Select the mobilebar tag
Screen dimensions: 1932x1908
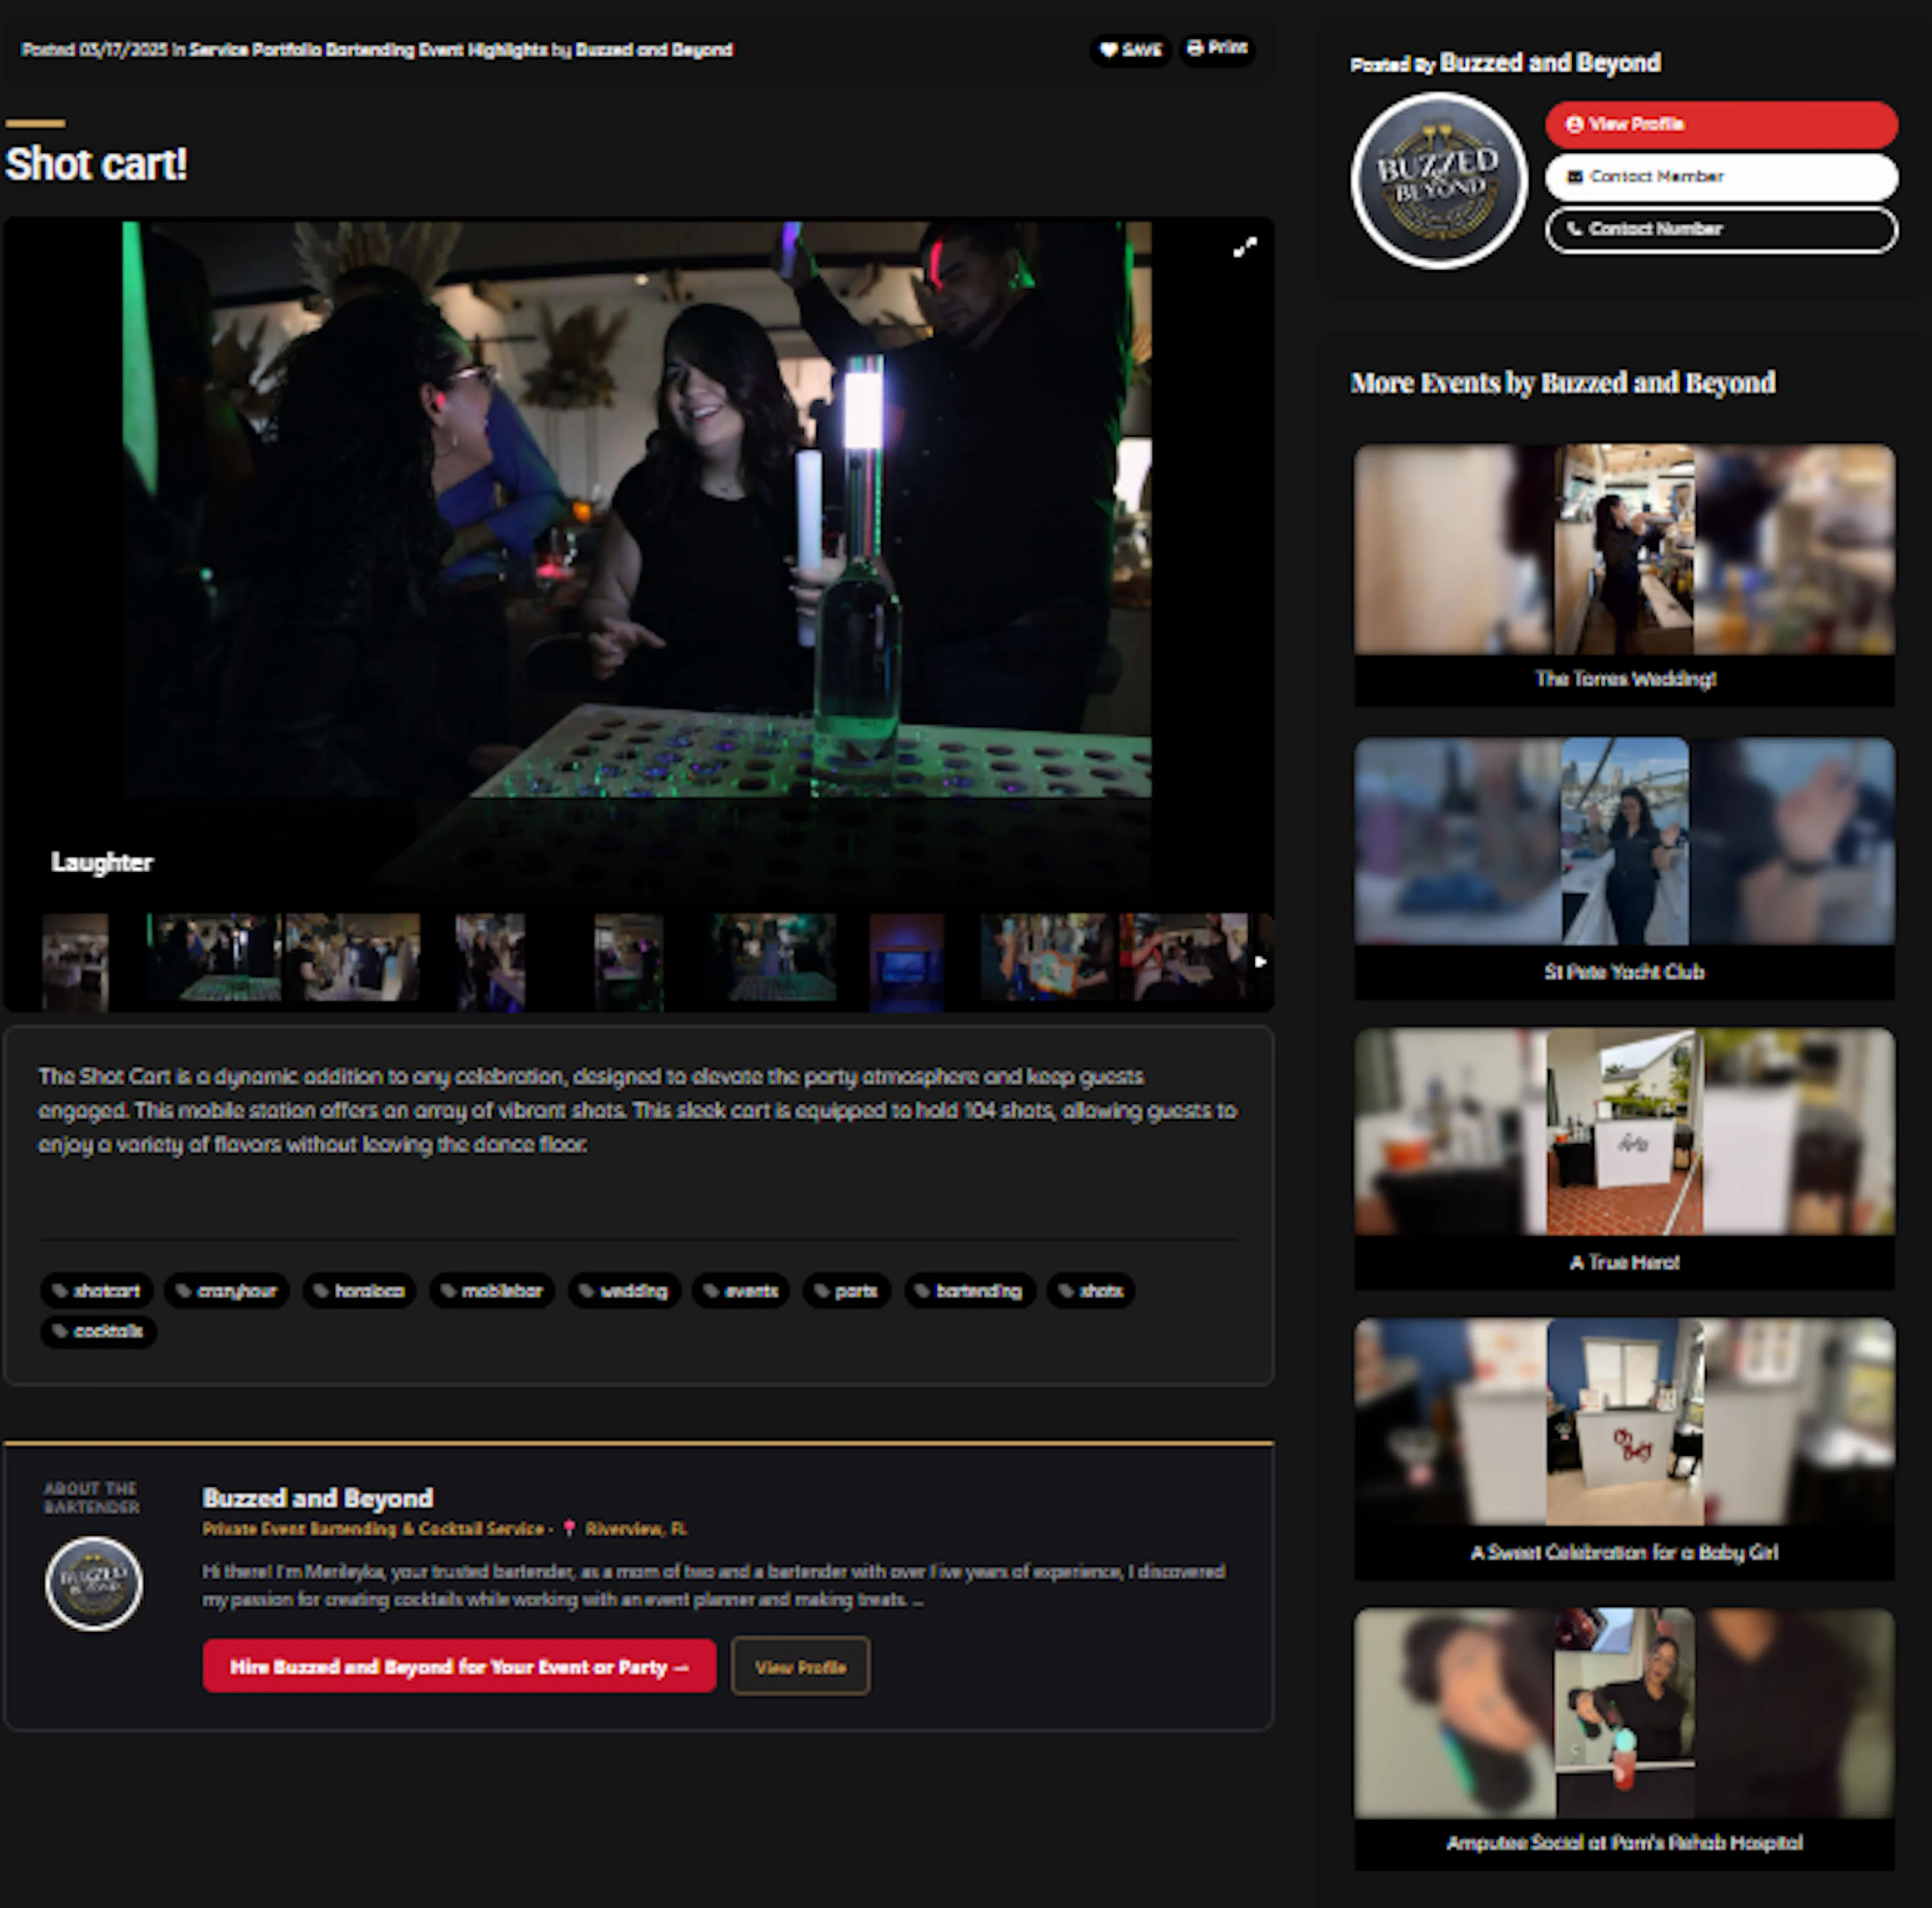tap(492, 1290)
